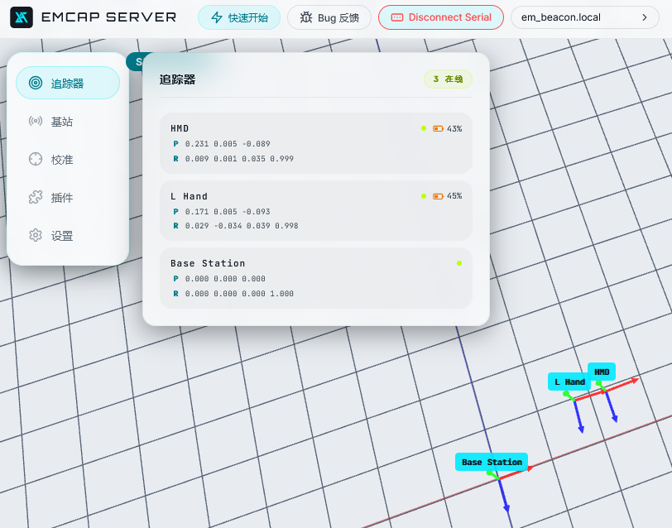The height and width of the screenshot is (528, 672).
Task: Click the 3 在线 online badge
Action: pos(448,79)
